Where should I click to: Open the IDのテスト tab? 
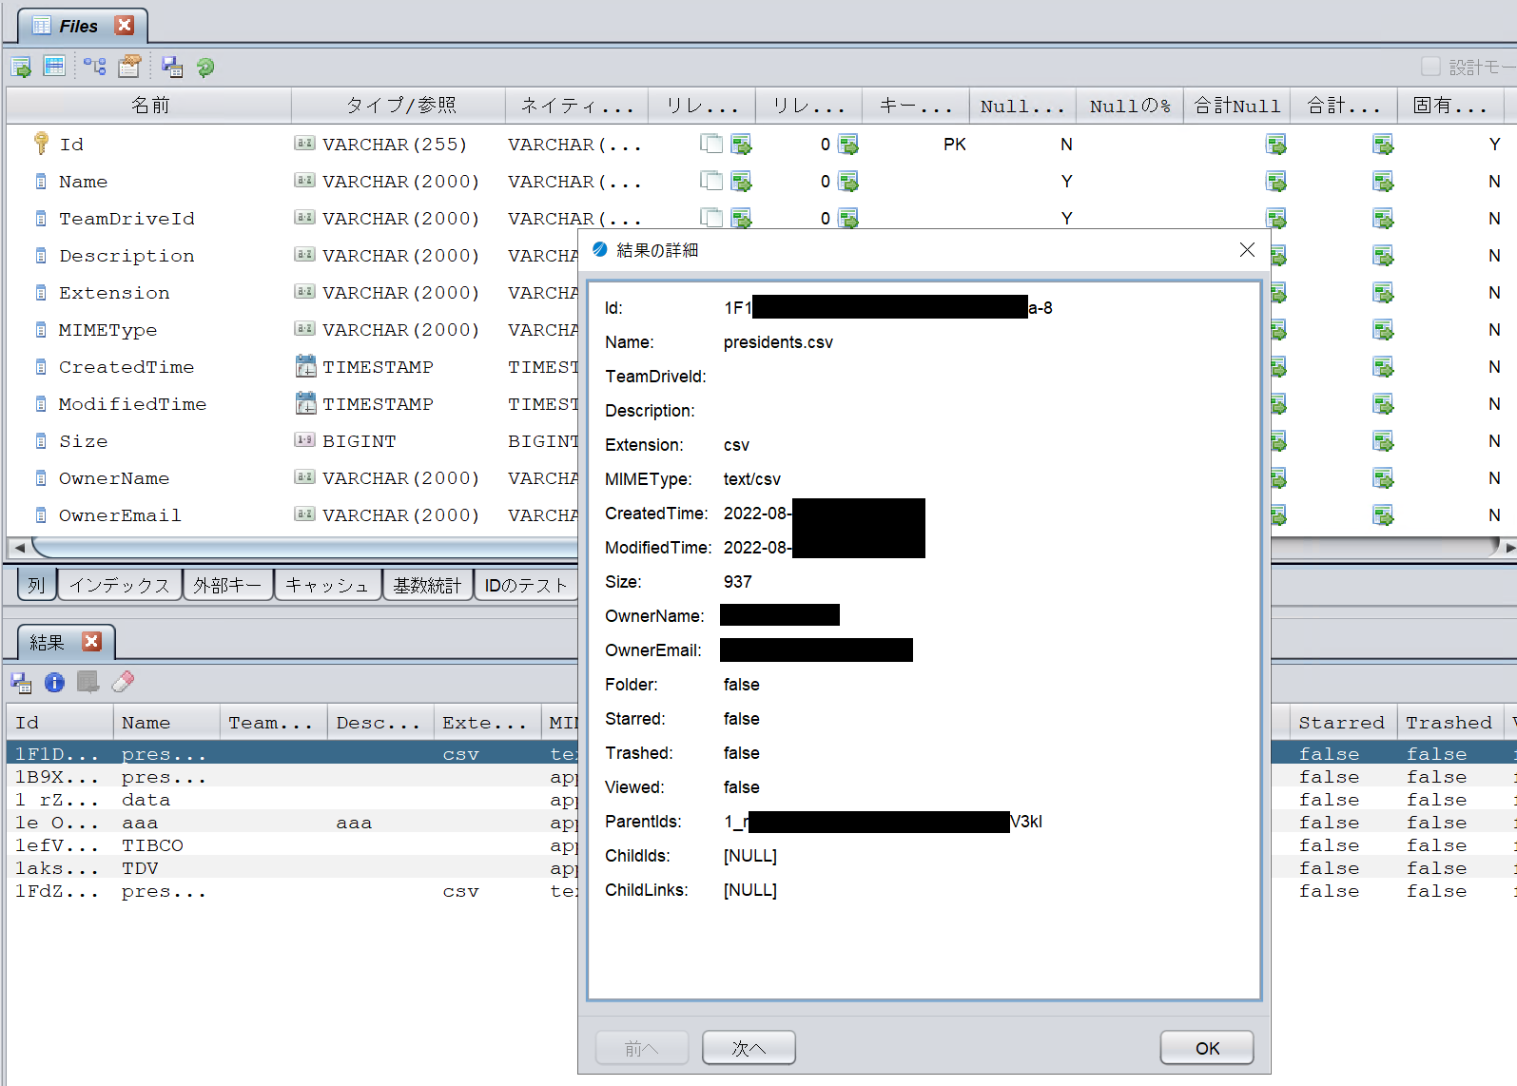[526, 585]
